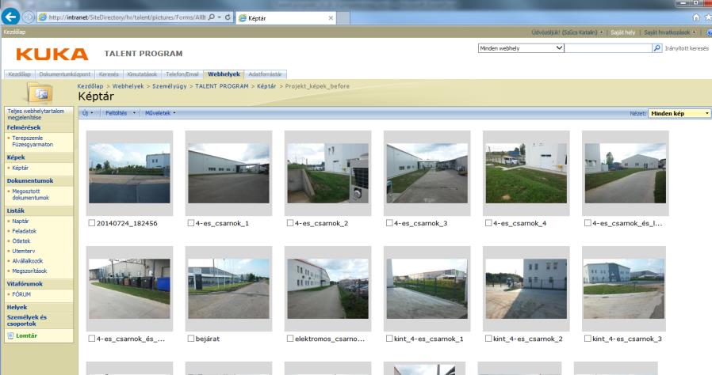This screenshot has height=375, width=712.
Task: Click the Kezdőlap link in top bar
Action: pos(14,32)
